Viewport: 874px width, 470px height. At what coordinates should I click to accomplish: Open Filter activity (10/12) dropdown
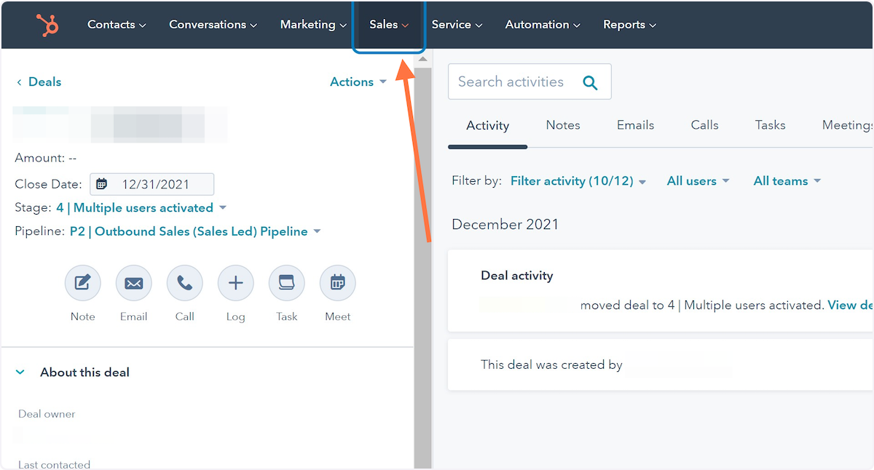(578, 181)
